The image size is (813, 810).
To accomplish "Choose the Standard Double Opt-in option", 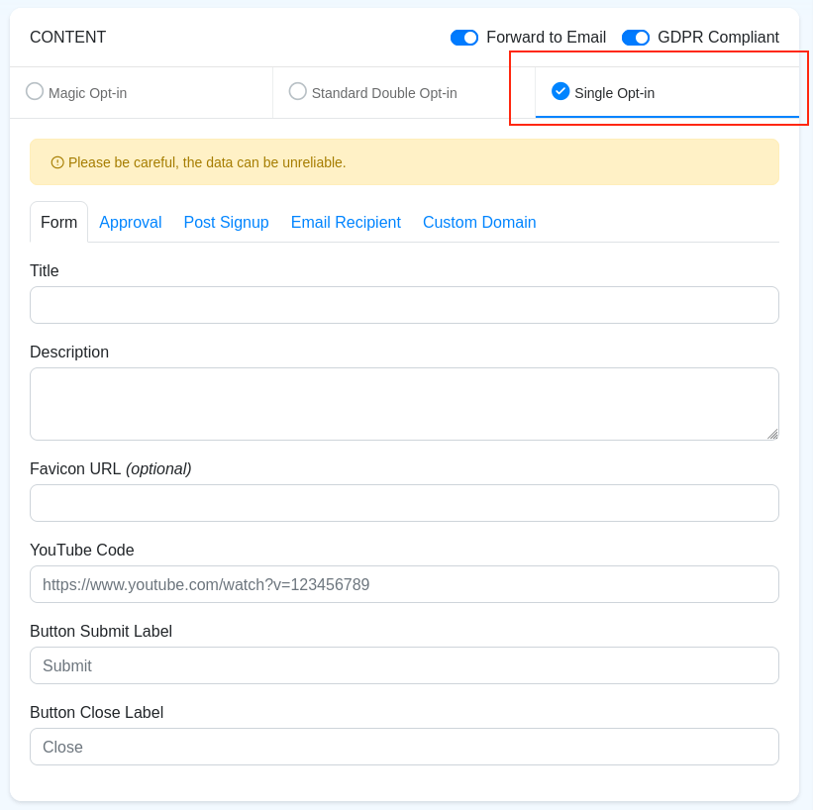I will point(297,91).
